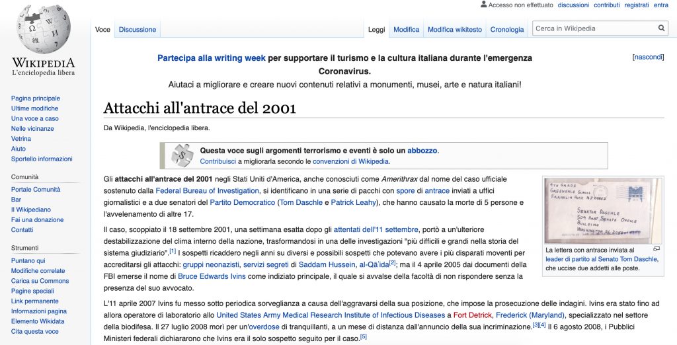
Task: Open the anthrax letter thumbnail
Action: click(x=603, y=211)
